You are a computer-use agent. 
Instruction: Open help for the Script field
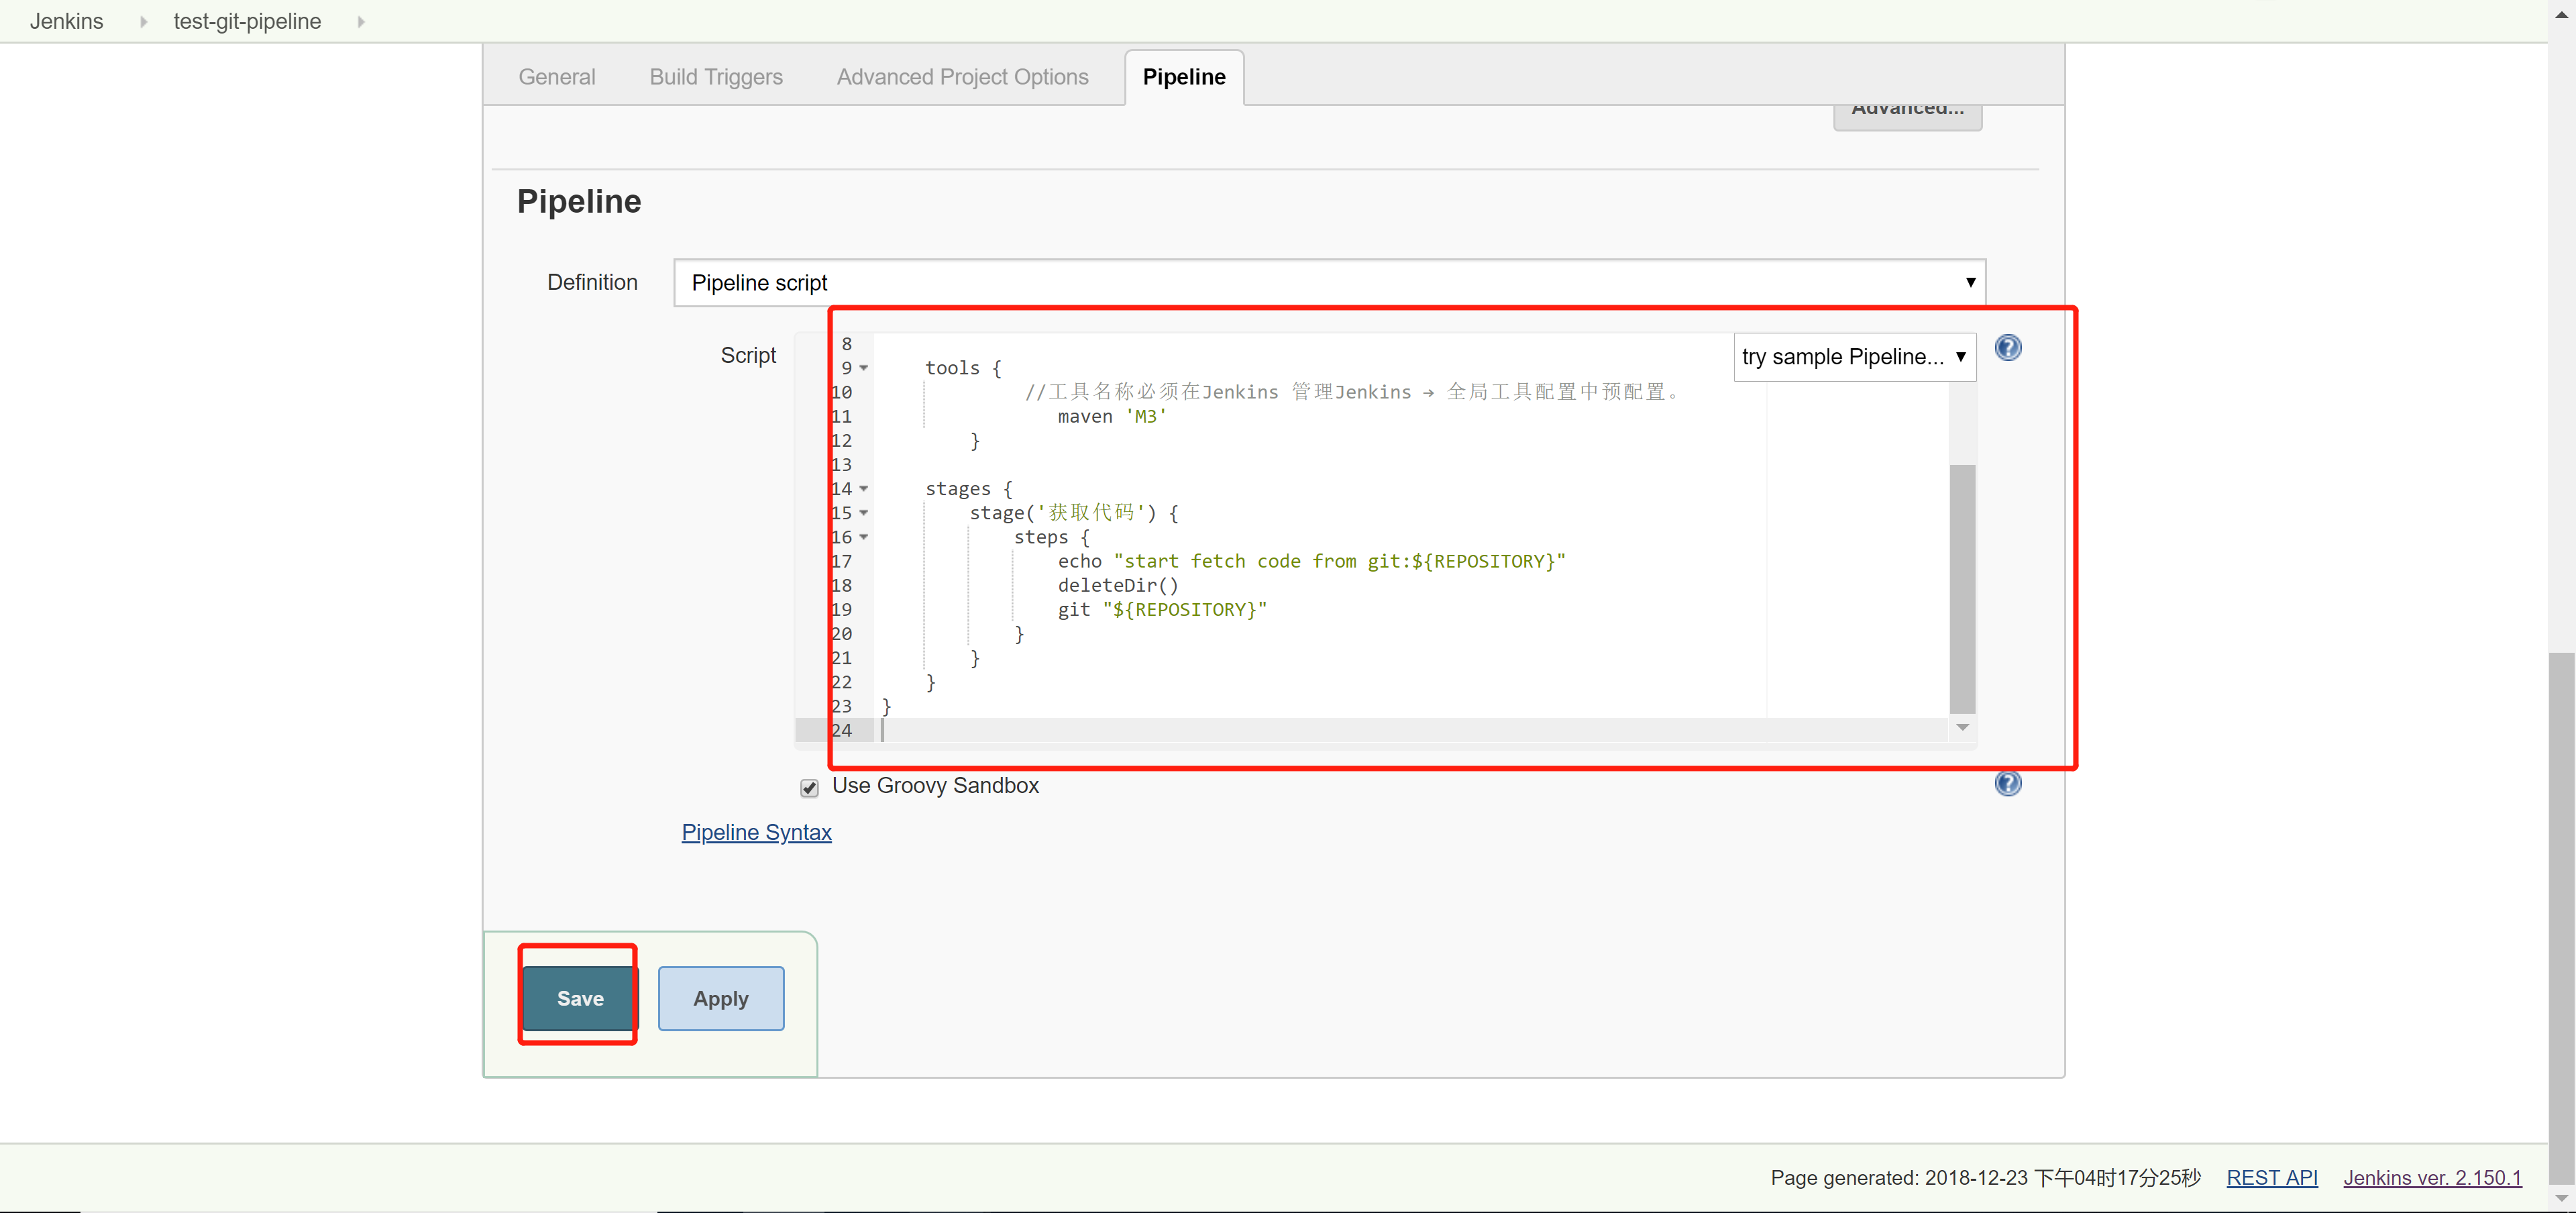(x=2007, y=348)
